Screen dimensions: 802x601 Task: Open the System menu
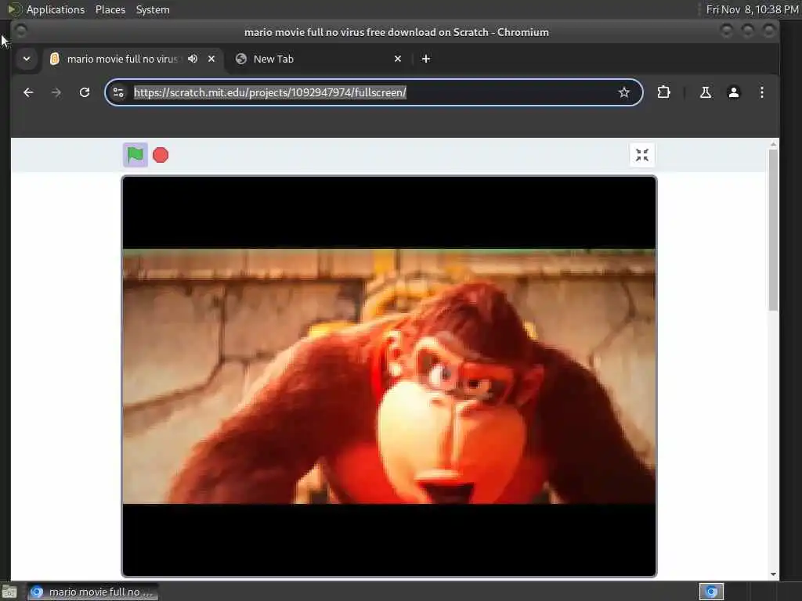click(153, 9)
